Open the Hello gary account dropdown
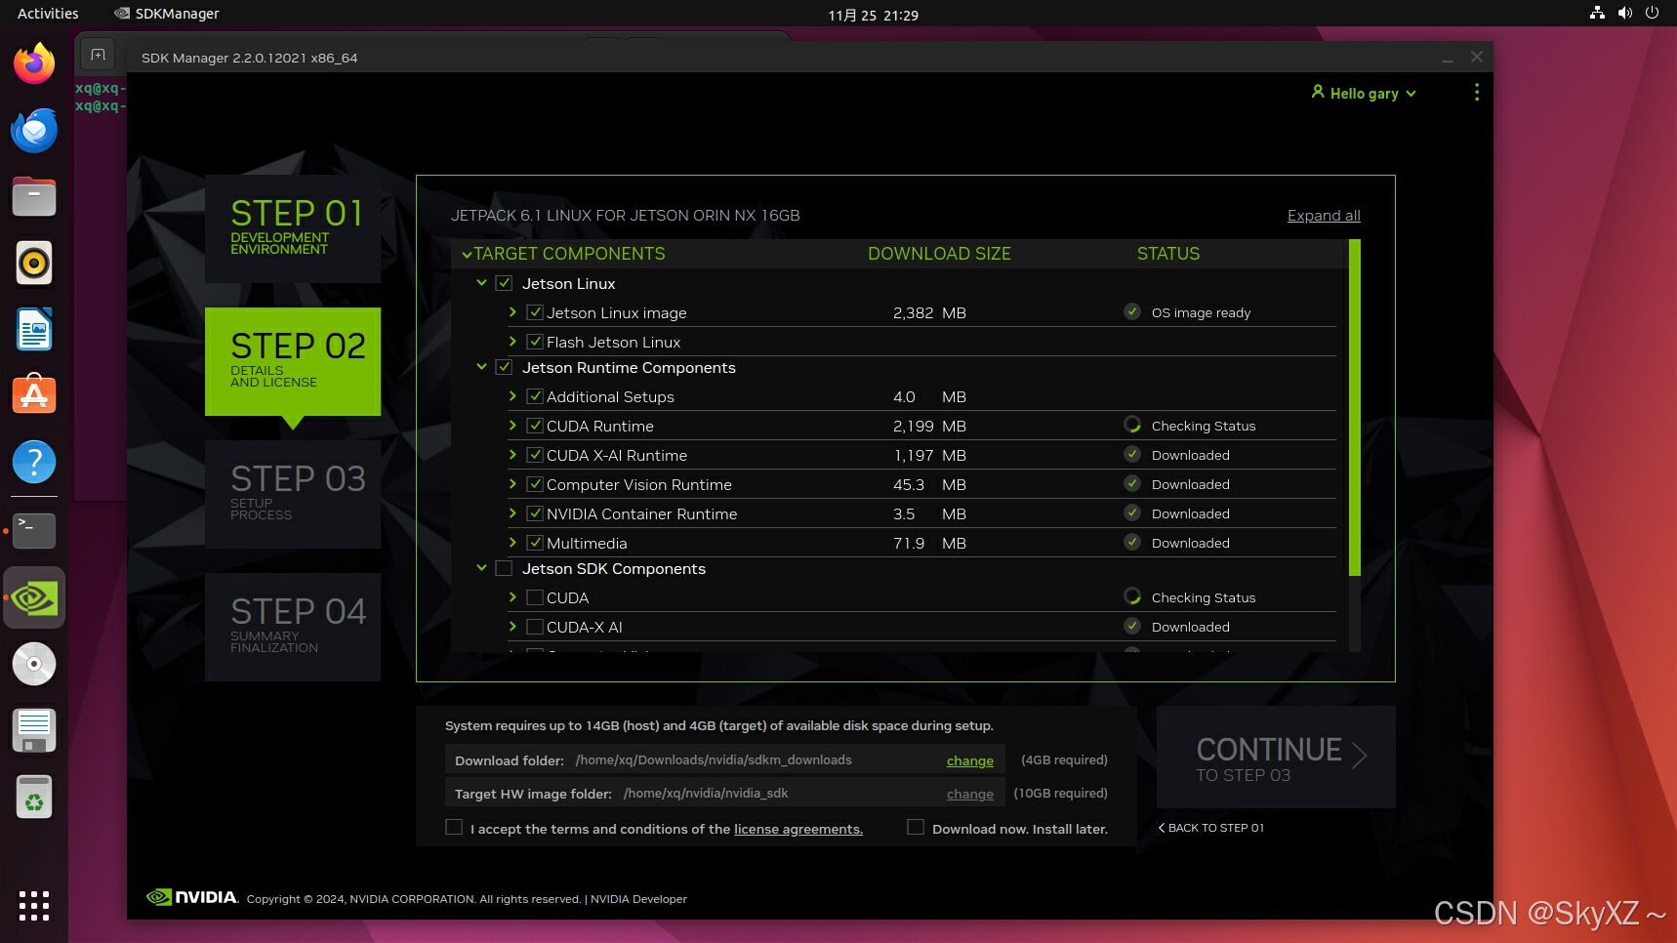1677x943 pixels. [x=1364, y=93]
